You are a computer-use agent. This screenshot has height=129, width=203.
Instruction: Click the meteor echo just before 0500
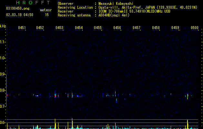click(x=188, y=96)
